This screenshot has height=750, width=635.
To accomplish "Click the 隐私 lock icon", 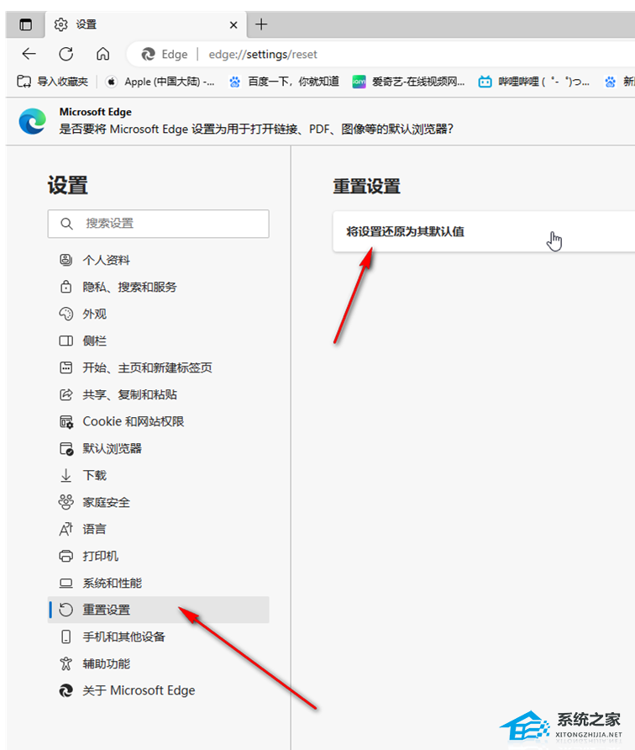I will [x=66, y=287].
